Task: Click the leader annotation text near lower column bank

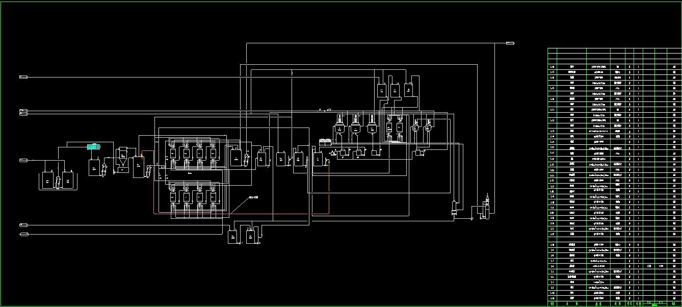Action: 253,198
